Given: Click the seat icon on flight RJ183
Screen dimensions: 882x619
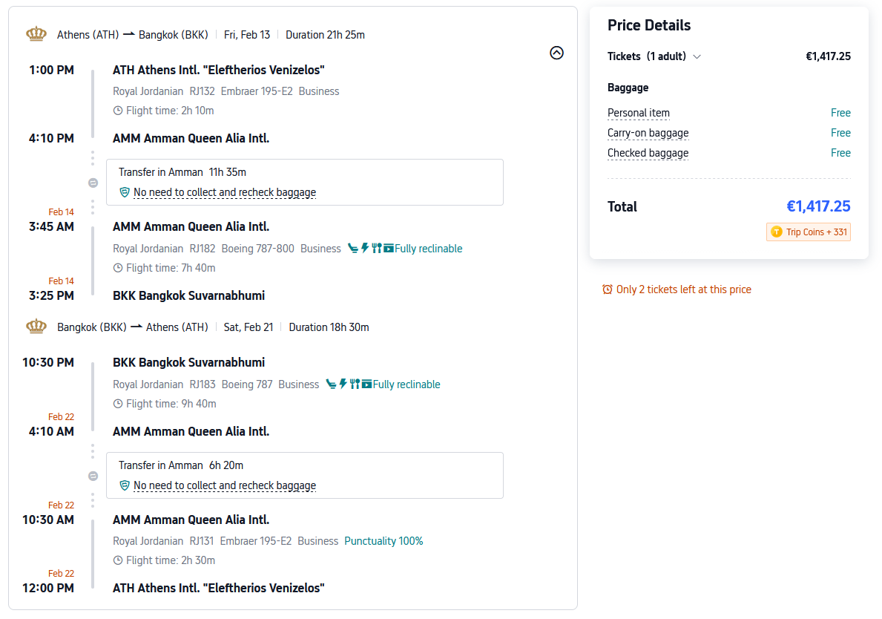Looking at the screenshot, I should pos(331,384).
